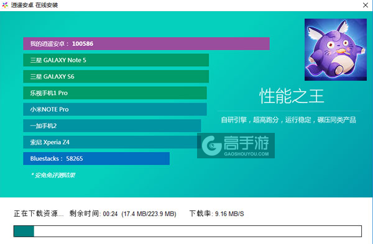This screenshot has height=244, width=373.
Task: Select the 一加手机2 bar
Action: (112, 125)
